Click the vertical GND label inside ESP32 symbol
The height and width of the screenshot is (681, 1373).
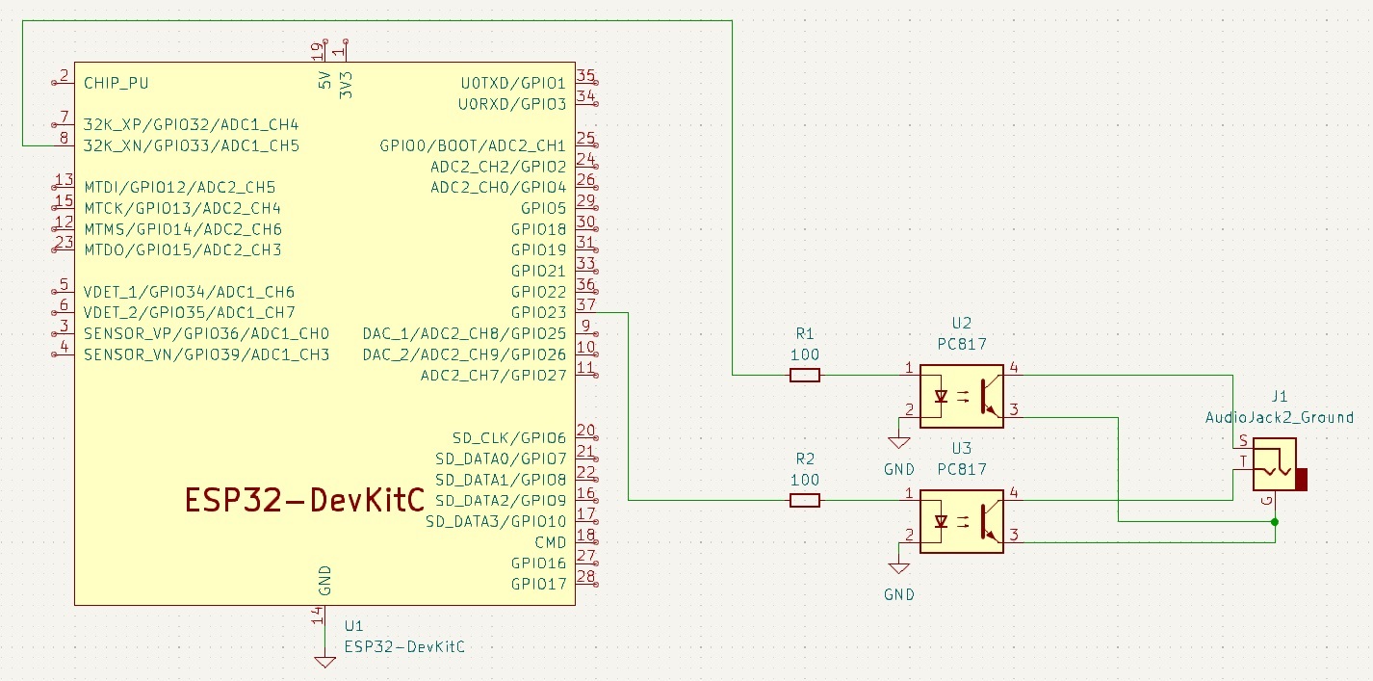325,581
